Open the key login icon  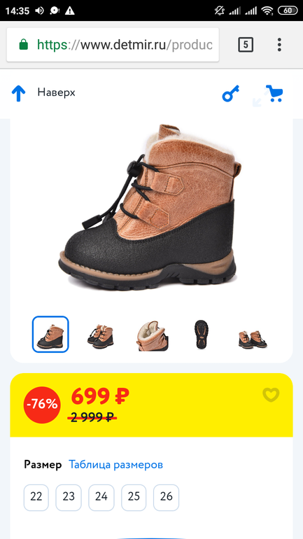(230, 94)
